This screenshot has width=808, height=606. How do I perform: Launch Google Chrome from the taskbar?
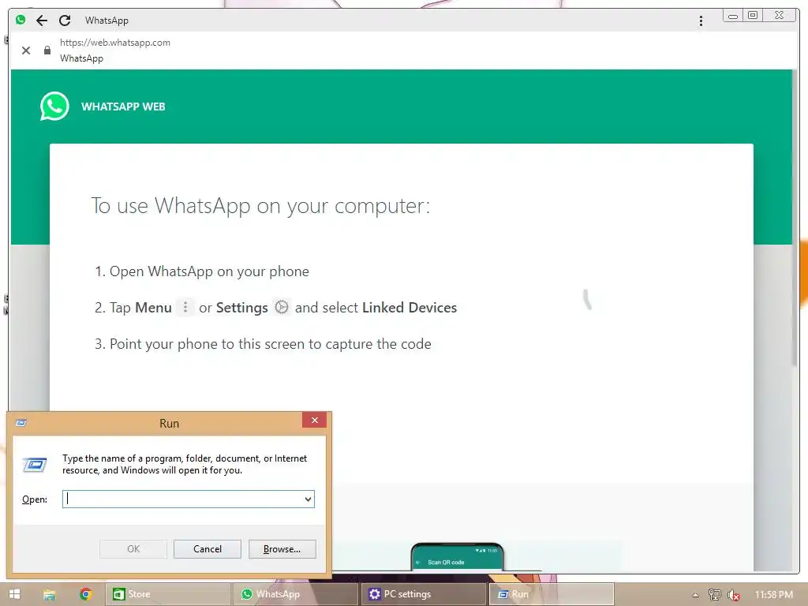click(85, 594)
